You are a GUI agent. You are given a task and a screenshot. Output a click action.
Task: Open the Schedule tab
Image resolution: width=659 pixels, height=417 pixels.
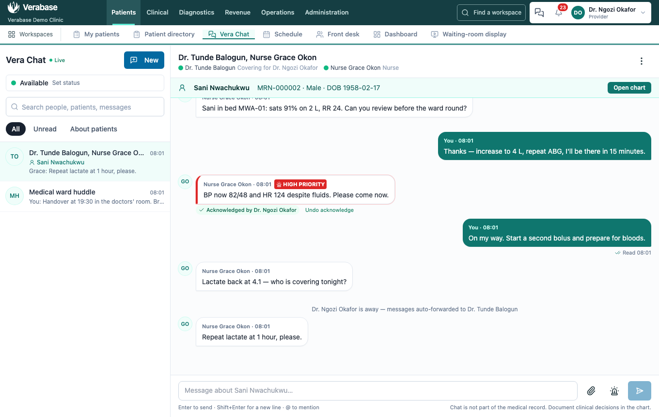click(x=282, y=34)
